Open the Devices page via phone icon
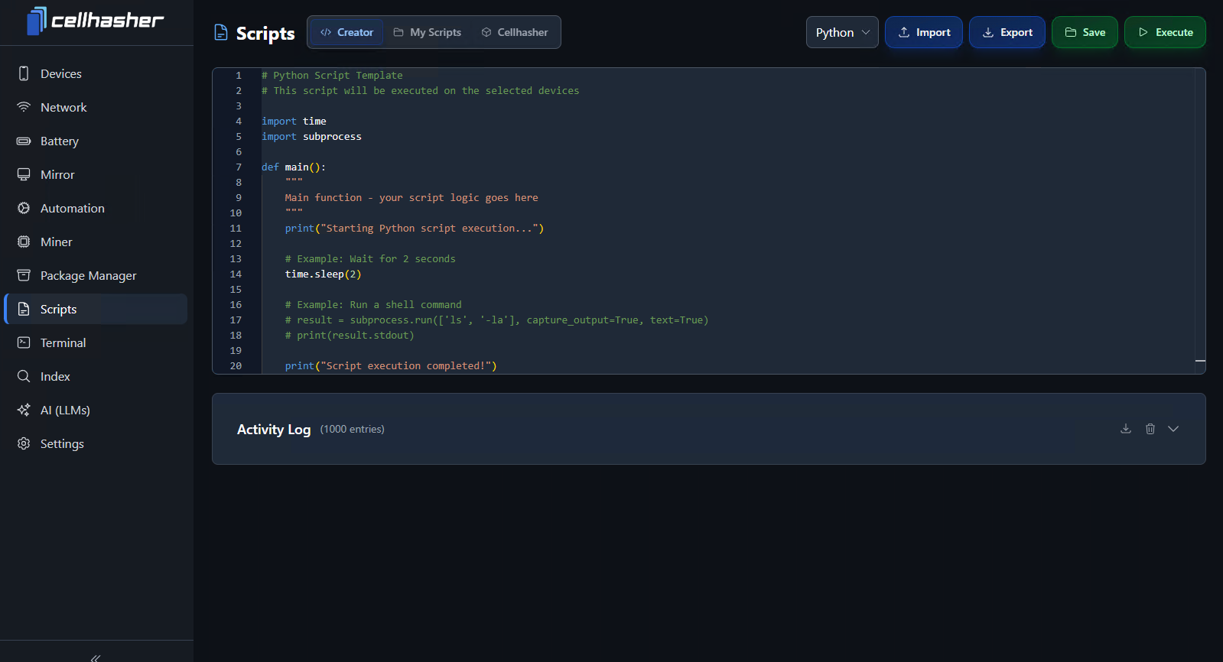Screen dimensions: 1223x662 24,73
